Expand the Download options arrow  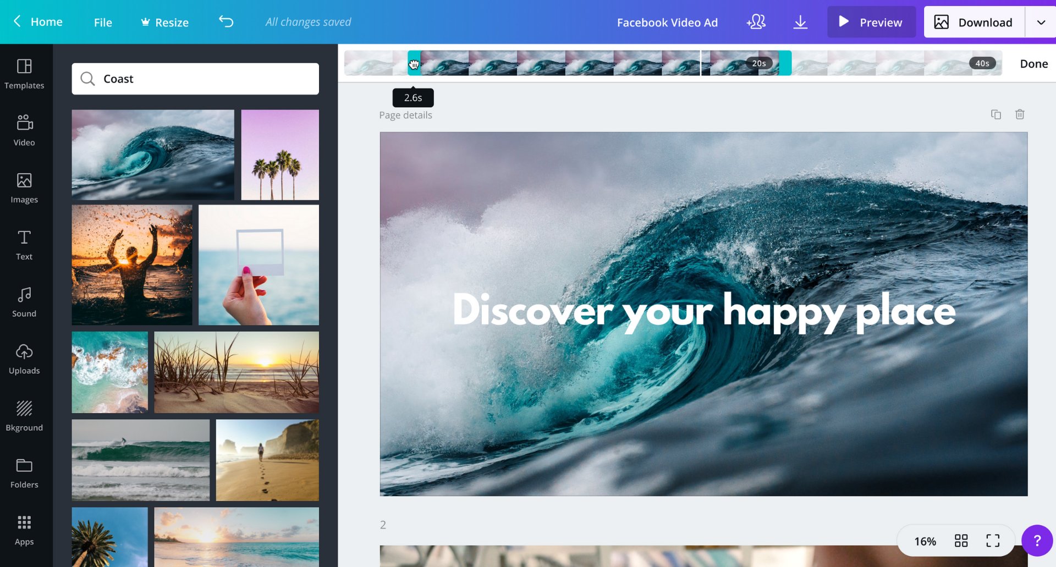click(x=1041, y=23)
